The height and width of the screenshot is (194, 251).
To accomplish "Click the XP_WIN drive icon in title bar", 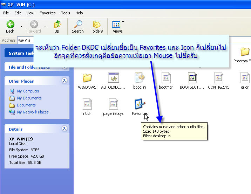I will click(x=4, y=4).
